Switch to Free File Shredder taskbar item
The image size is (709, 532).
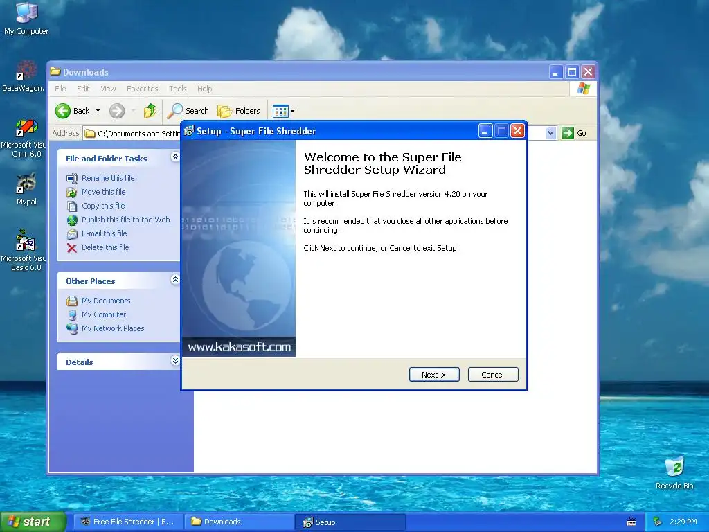tap(128, 522)
